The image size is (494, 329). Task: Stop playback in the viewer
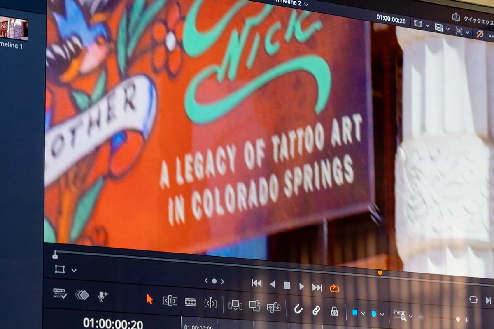[x=287, y=285]
